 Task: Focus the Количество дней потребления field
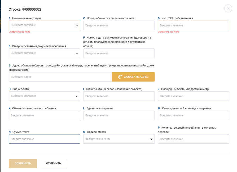pyautogui.click(x=193, y=139)
